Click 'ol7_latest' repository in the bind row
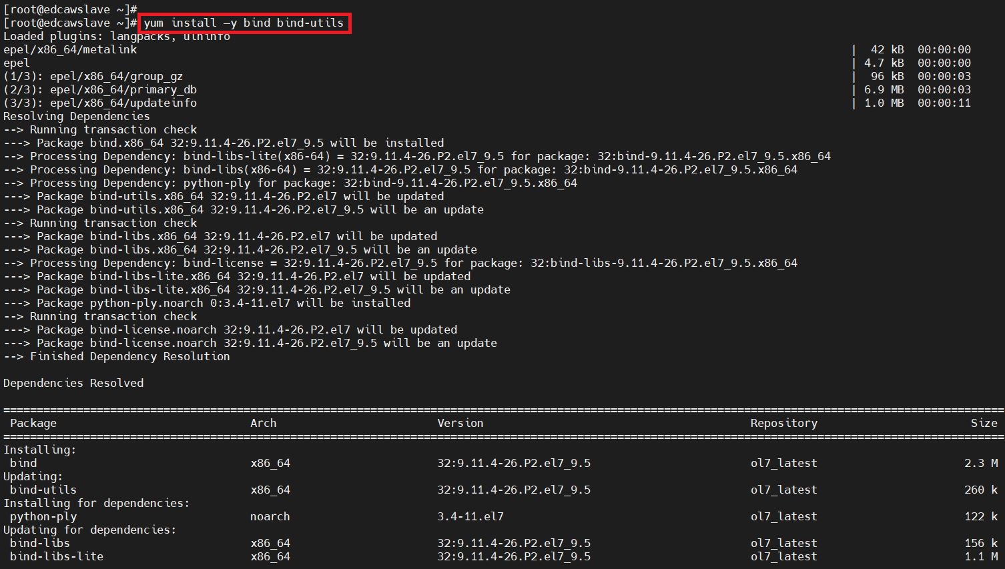This screenshot has height=569, width=1005. (x=784, y=463)
